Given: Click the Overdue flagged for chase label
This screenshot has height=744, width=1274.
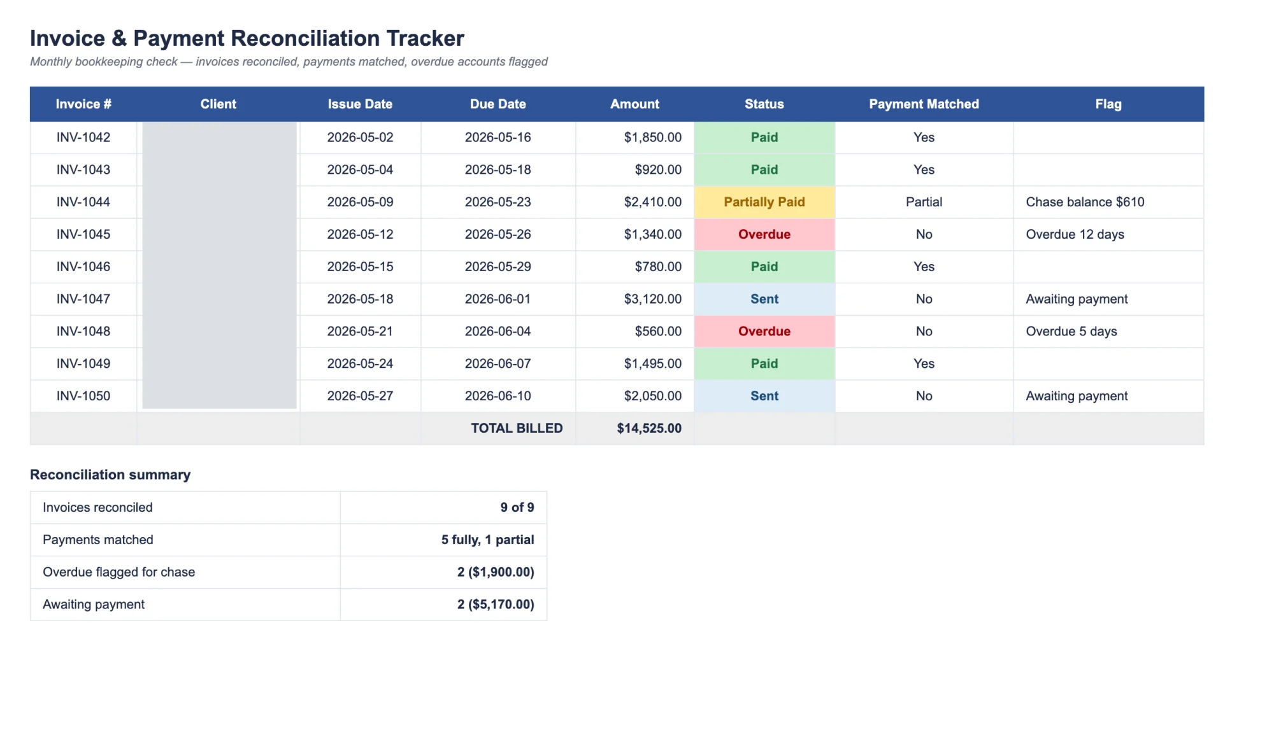Looking at the screenshot, I should (x=119, y=572).
